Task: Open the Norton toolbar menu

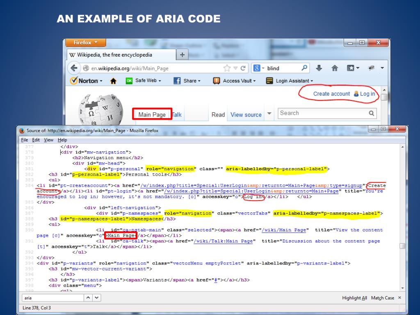Action: [x=86, y=81]
